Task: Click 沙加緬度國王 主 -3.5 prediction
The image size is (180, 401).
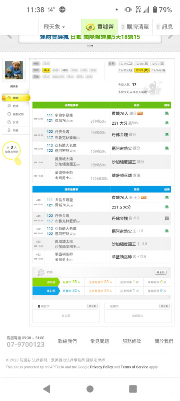Action: pyautogui.click(x=130, y=244)
